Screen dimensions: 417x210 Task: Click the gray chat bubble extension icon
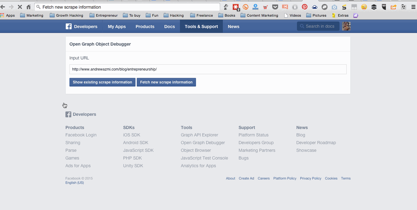(x=324, y=7)
